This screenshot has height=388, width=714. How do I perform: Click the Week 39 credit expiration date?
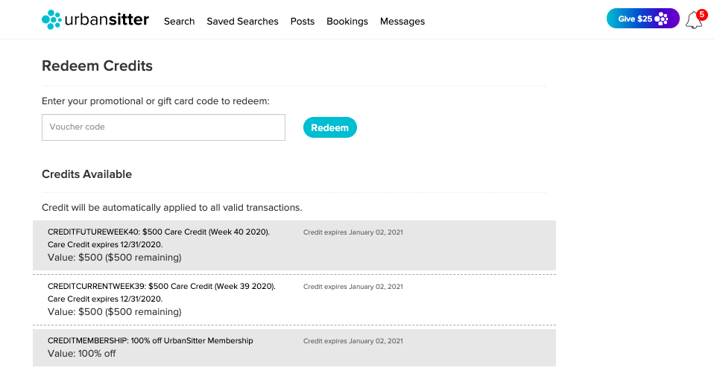tap(353, 287)
